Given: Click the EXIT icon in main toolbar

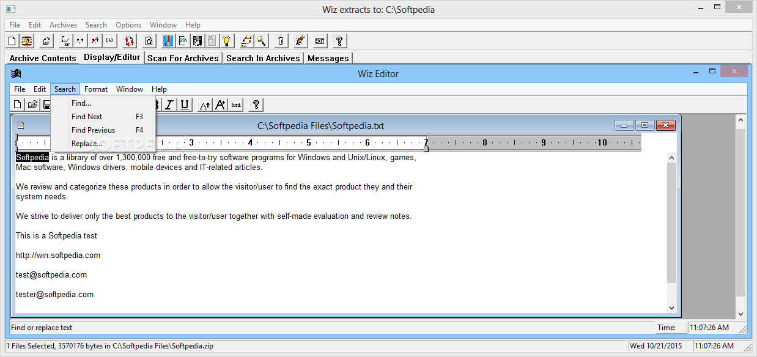Looking at the screenshot, I should (x=320, y=41).
